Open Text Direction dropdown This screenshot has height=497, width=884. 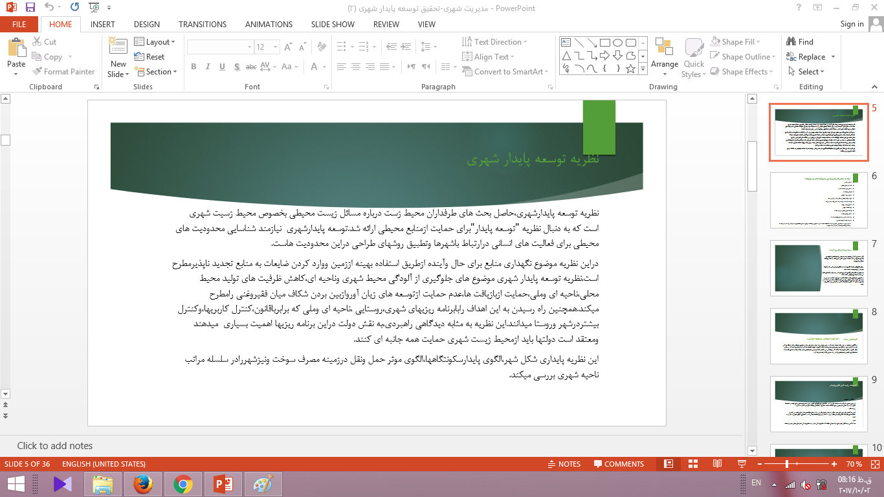pos(496,42)
